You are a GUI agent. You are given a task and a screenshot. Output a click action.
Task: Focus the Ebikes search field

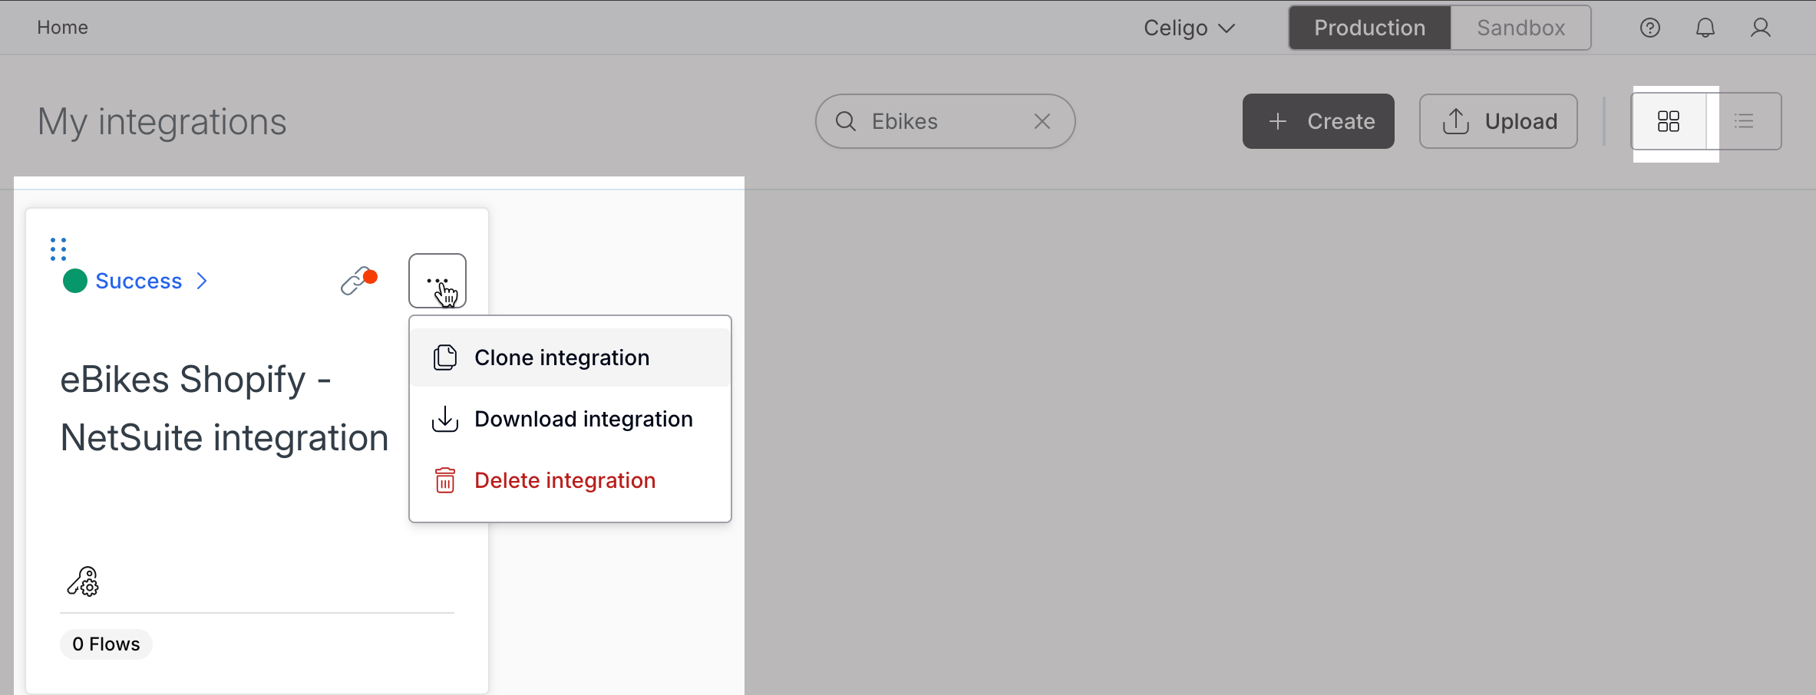(945, 121)
